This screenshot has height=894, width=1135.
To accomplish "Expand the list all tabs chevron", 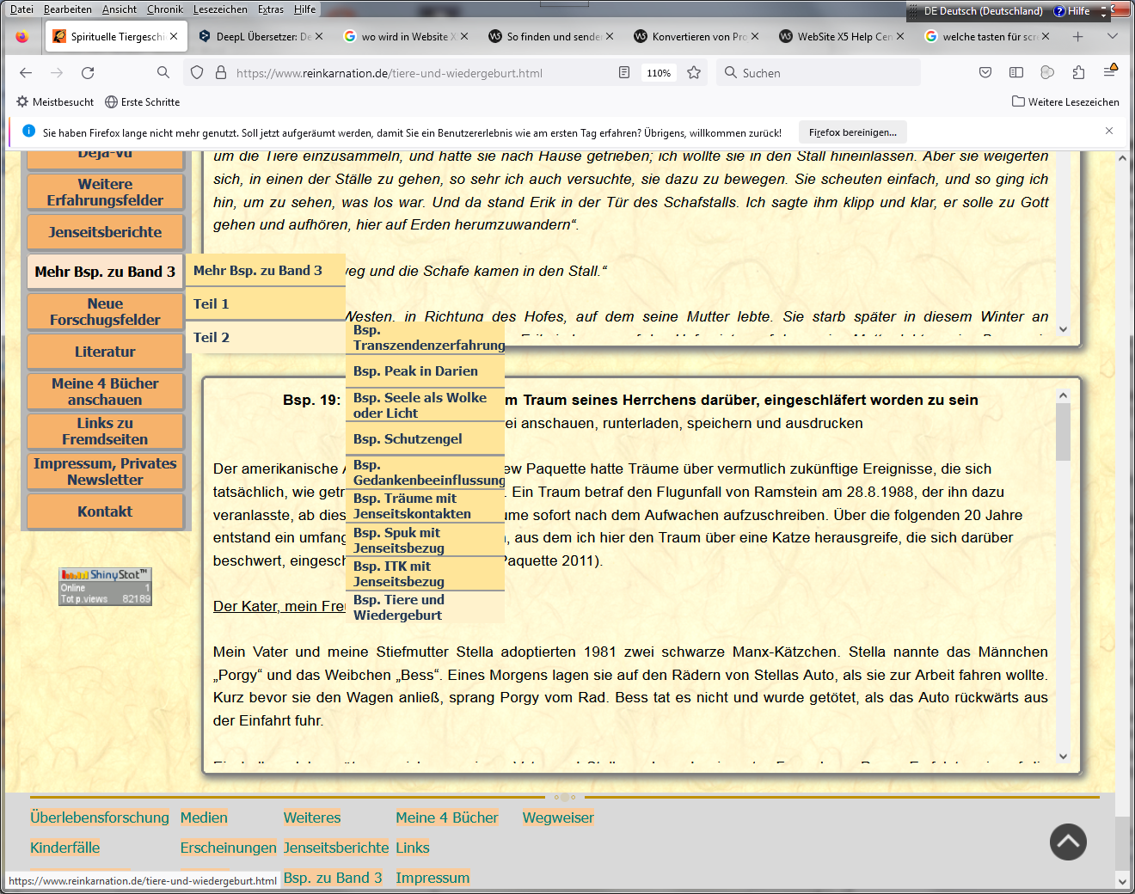I will (x=1113, y=36).
